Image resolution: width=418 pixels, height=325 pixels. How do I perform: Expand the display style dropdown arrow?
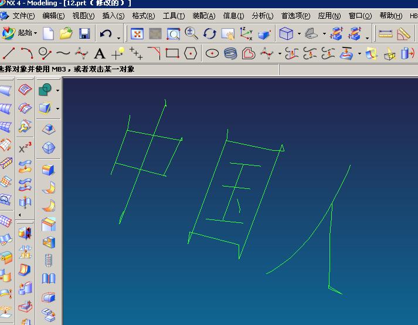click(x=299, y=33)
